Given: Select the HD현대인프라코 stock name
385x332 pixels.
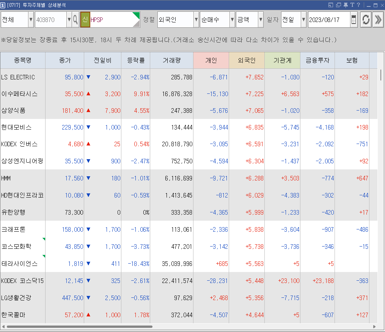Looking at the screenshot, I should point(22,195).
